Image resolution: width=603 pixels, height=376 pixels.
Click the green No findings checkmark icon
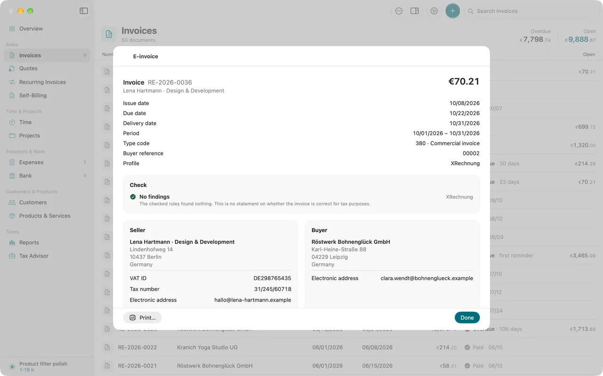click(x=133, y=197)
